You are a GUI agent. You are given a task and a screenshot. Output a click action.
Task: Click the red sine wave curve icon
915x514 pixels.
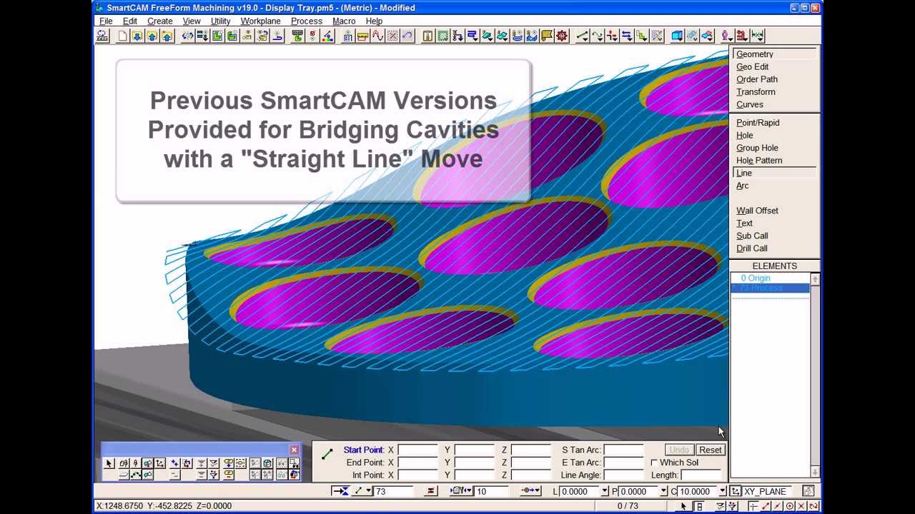[377, 36]
